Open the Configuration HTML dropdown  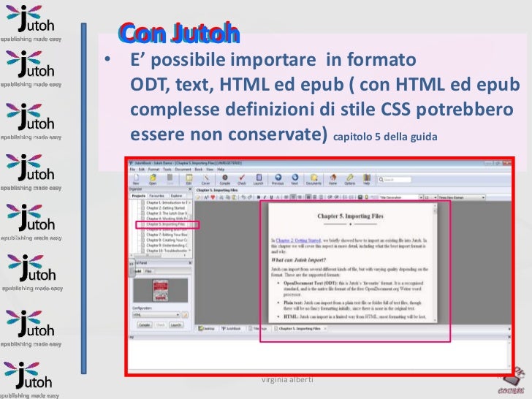[x=156, y=315]
